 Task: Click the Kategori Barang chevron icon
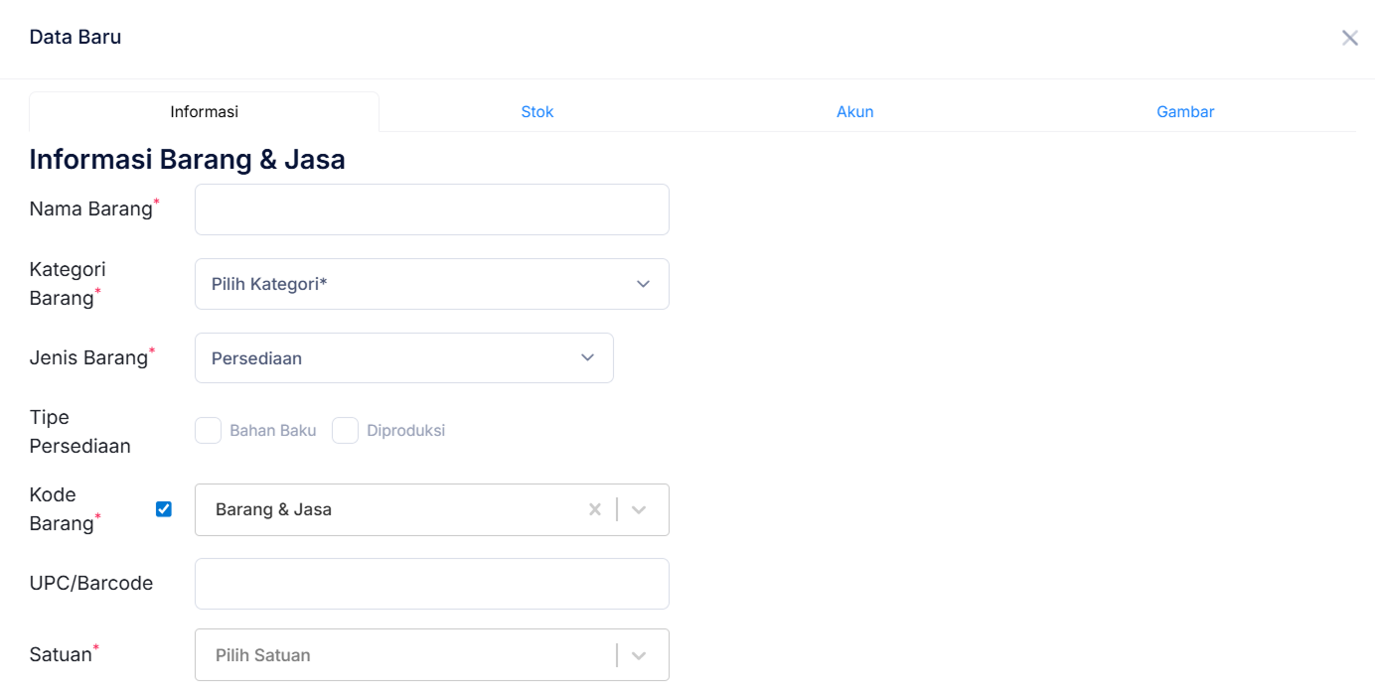pos(643,284)
